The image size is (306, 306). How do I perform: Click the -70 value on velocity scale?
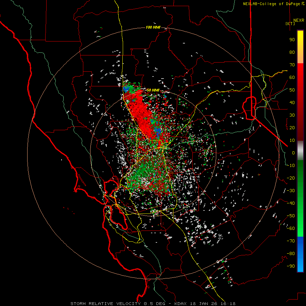(x=291, y=241)
